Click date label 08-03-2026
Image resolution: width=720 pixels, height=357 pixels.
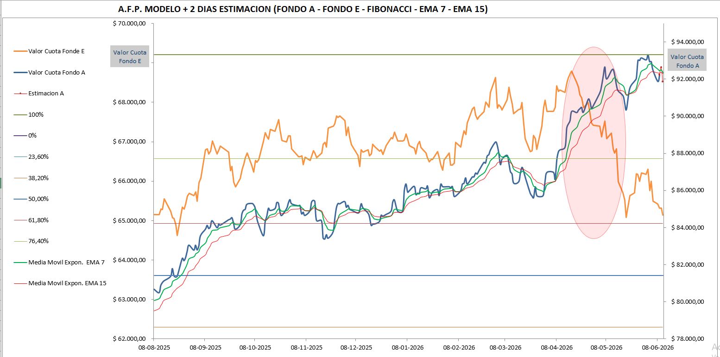point(505,347)
